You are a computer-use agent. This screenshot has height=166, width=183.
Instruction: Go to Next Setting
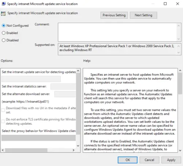pyautogui.click(x=143, y=15)
